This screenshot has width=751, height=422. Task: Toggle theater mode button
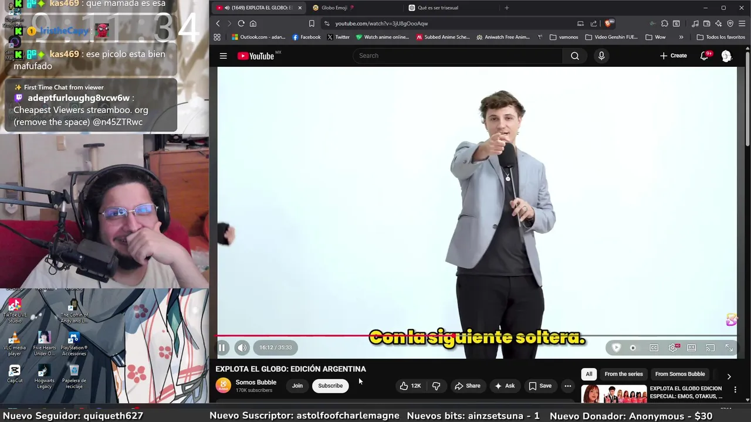[x=692, y=348]
